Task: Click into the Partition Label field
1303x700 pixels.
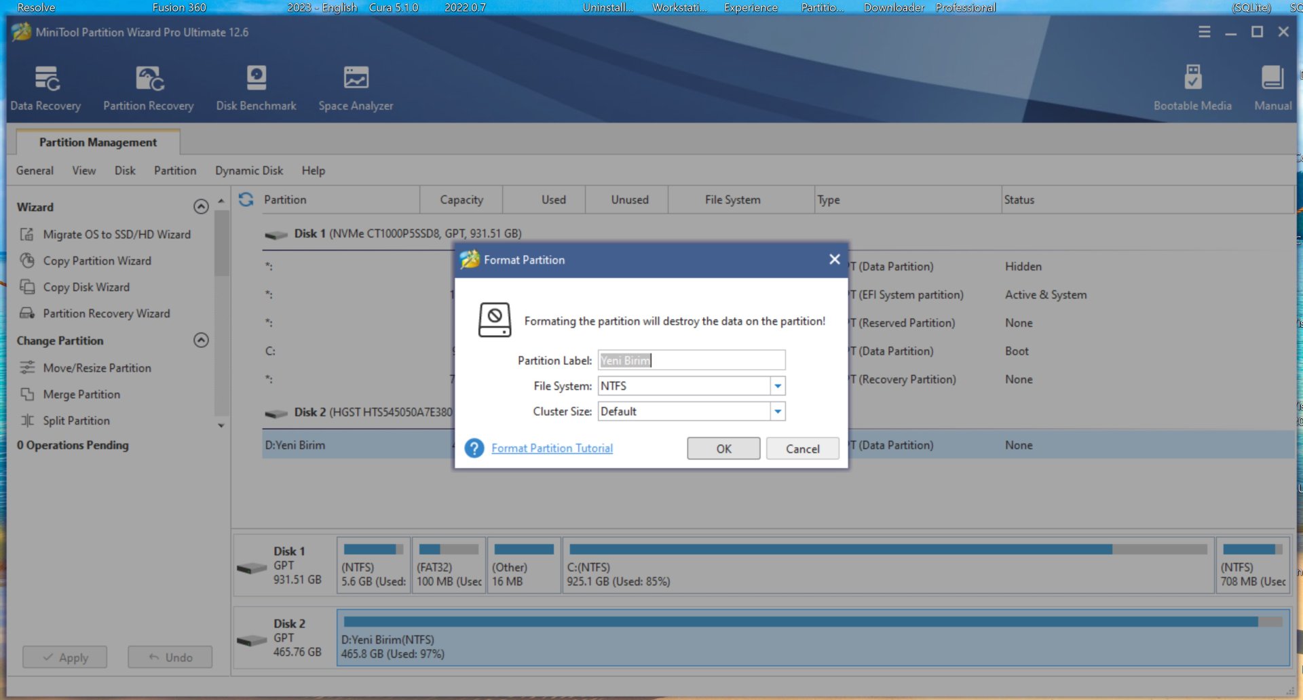Action: click(692, 360)
